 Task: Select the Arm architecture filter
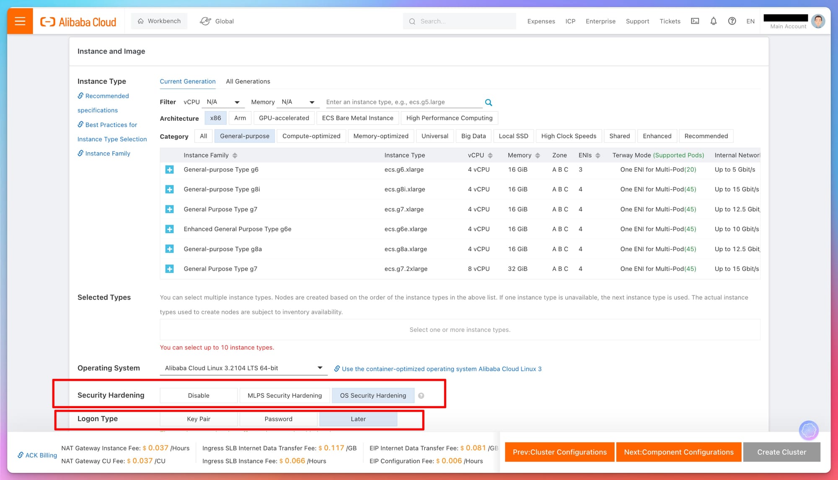(240, 118)
